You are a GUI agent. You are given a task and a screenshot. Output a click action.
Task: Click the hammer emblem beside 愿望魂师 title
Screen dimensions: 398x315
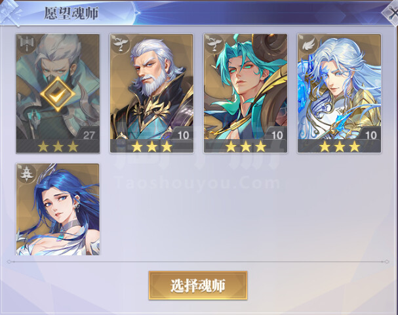pos(10,12)
